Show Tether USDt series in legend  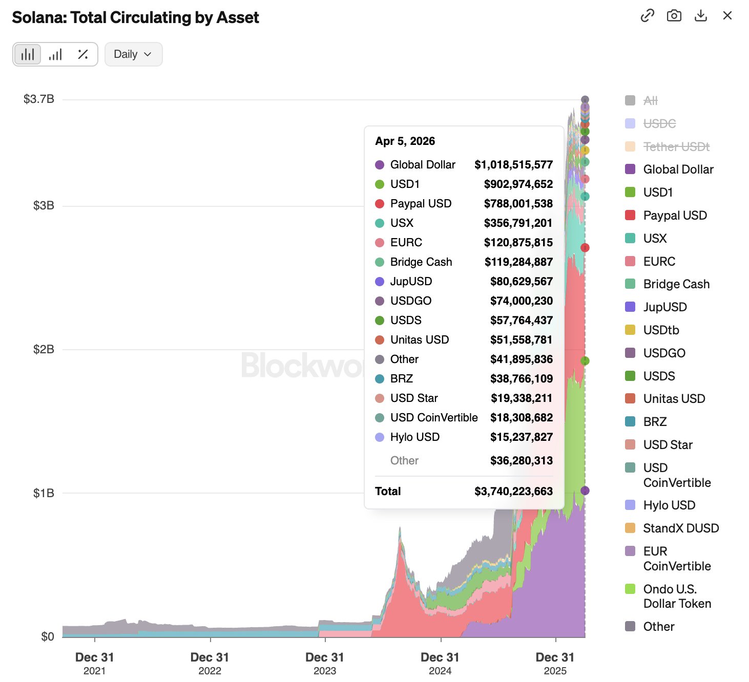[x=676, y=147]
